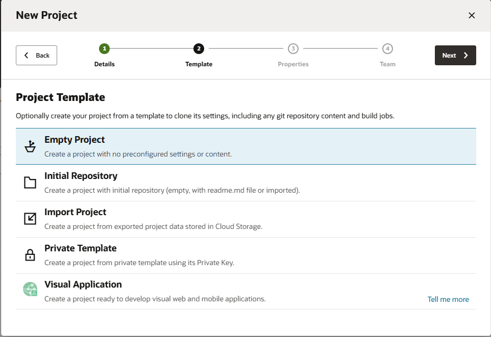
Task: Click the Initial Repository folder icon
Action: (x=30, y=182)
